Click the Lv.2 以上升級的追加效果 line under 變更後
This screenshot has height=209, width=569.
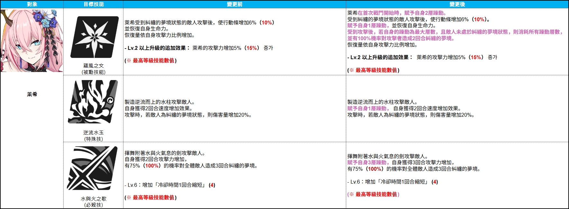pos(422,57)
